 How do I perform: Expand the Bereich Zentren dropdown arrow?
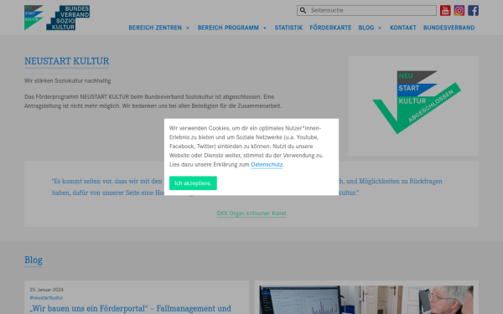[188, 28]
